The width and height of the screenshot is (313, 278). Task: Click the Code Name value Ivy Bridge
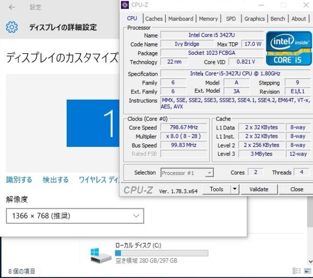pyautogui.click(x=187, y=44)
